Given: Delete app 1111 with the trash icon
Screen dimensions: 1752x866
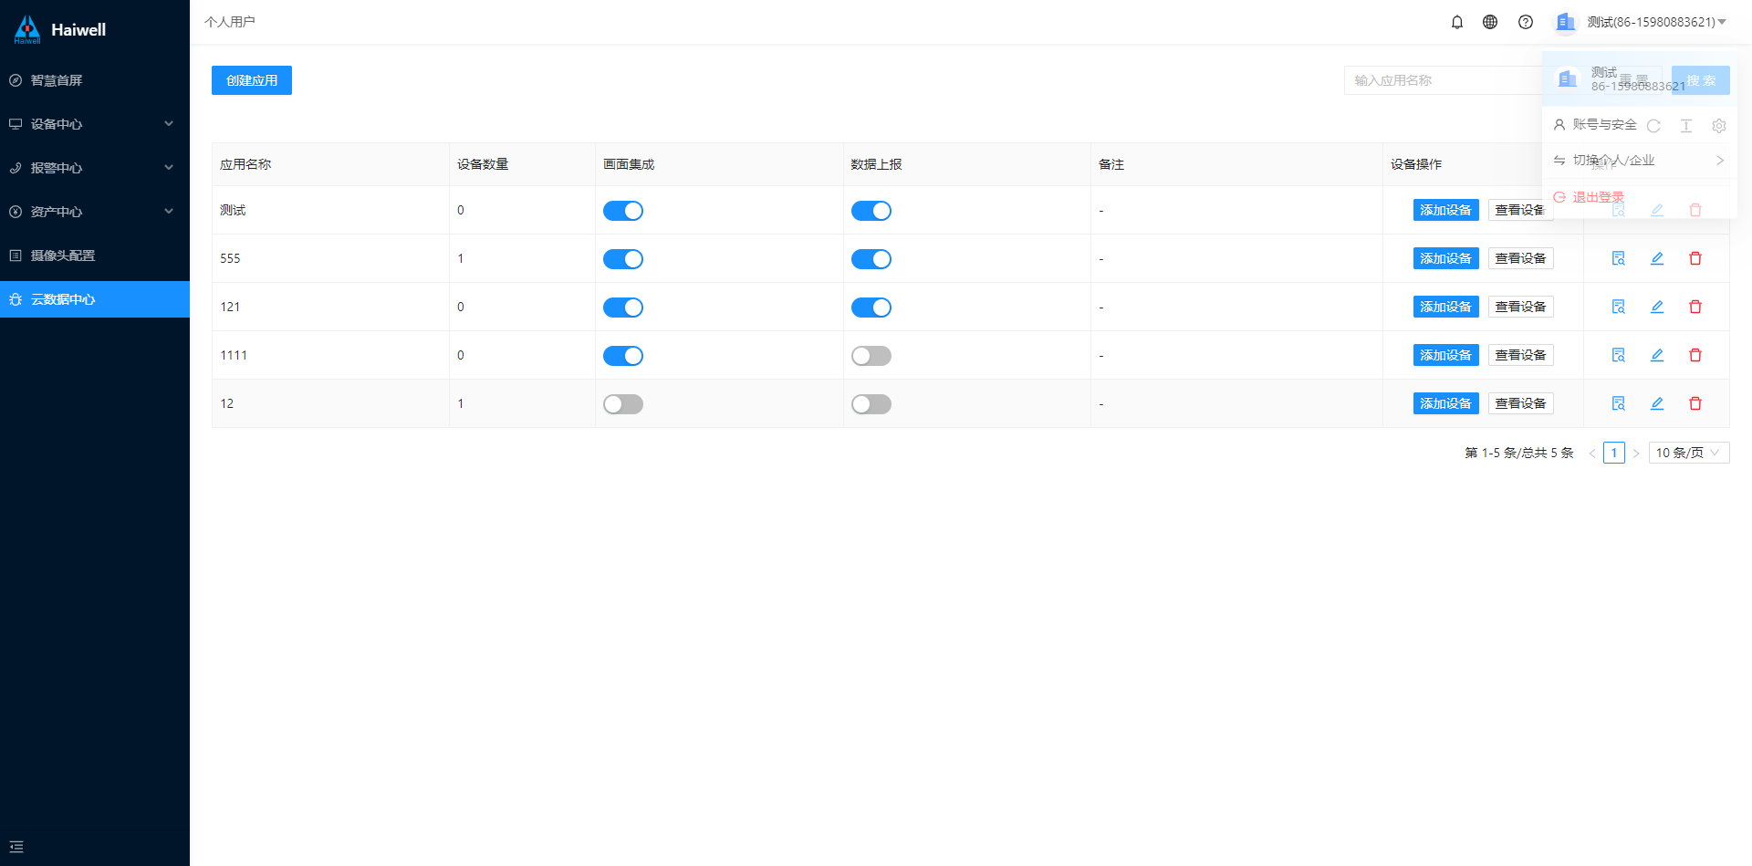Looking at the screenshot, I should coord(1695,355).
